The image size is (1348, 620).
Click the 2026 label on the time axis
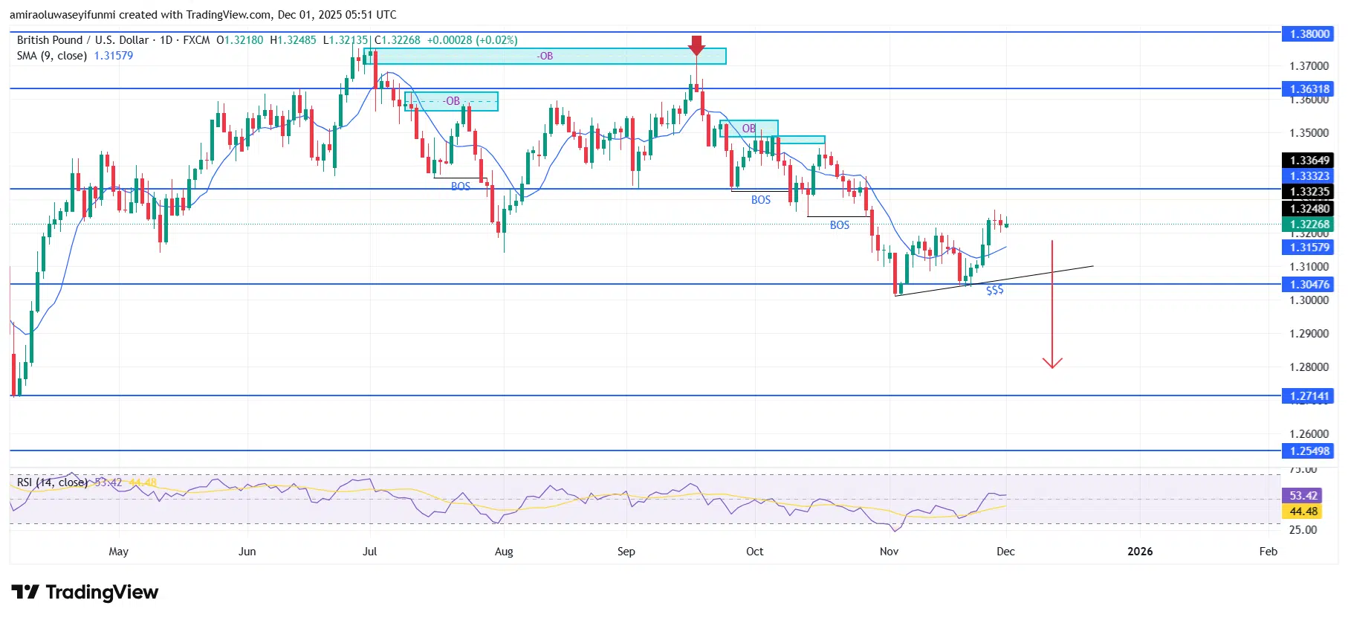[1139, 551]
